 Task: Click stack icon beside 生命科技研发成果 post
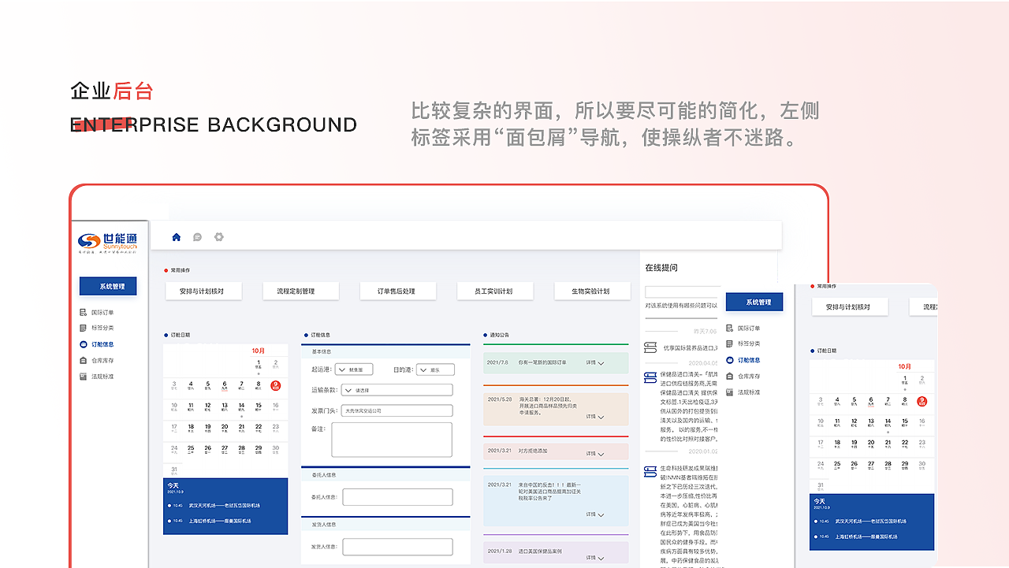(x=650, y=471)
